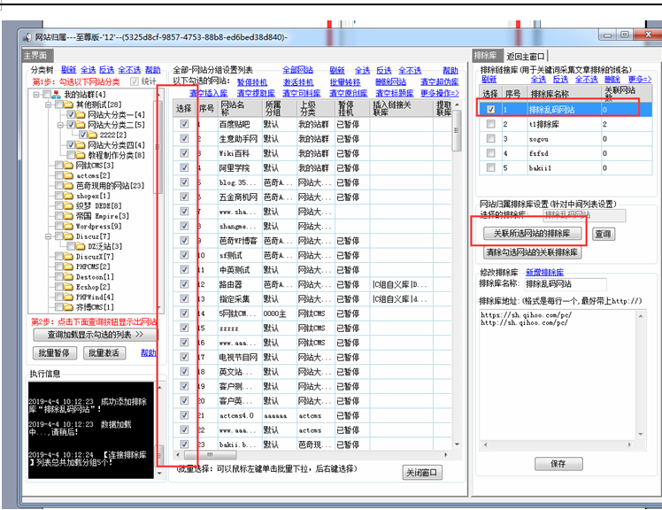Collapse the 网站大分类二[5] tree node
This screenshot has height=510, width=662.
coord(60,125)
